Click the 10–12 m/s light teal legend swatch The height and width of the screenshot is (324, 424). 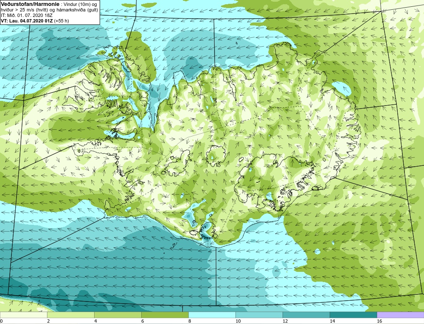click(x=259, y=315)
